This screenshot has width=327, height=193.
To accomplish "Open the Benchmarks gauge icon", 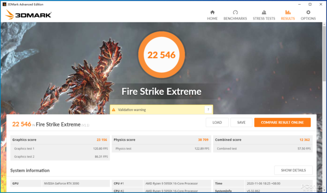I will pyautogui.click(x=235, y=12).
